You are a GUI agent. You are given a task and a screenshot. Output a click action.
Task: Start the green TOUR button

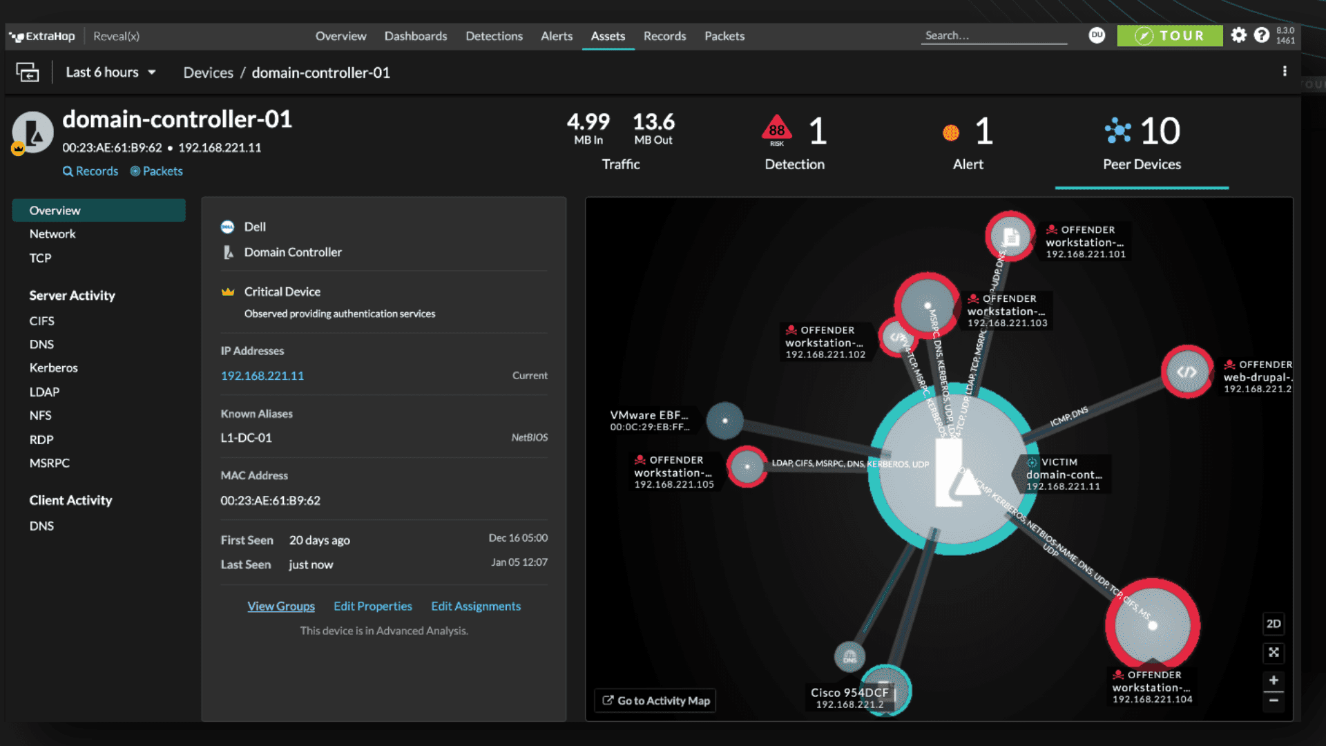coord(1169,36)
